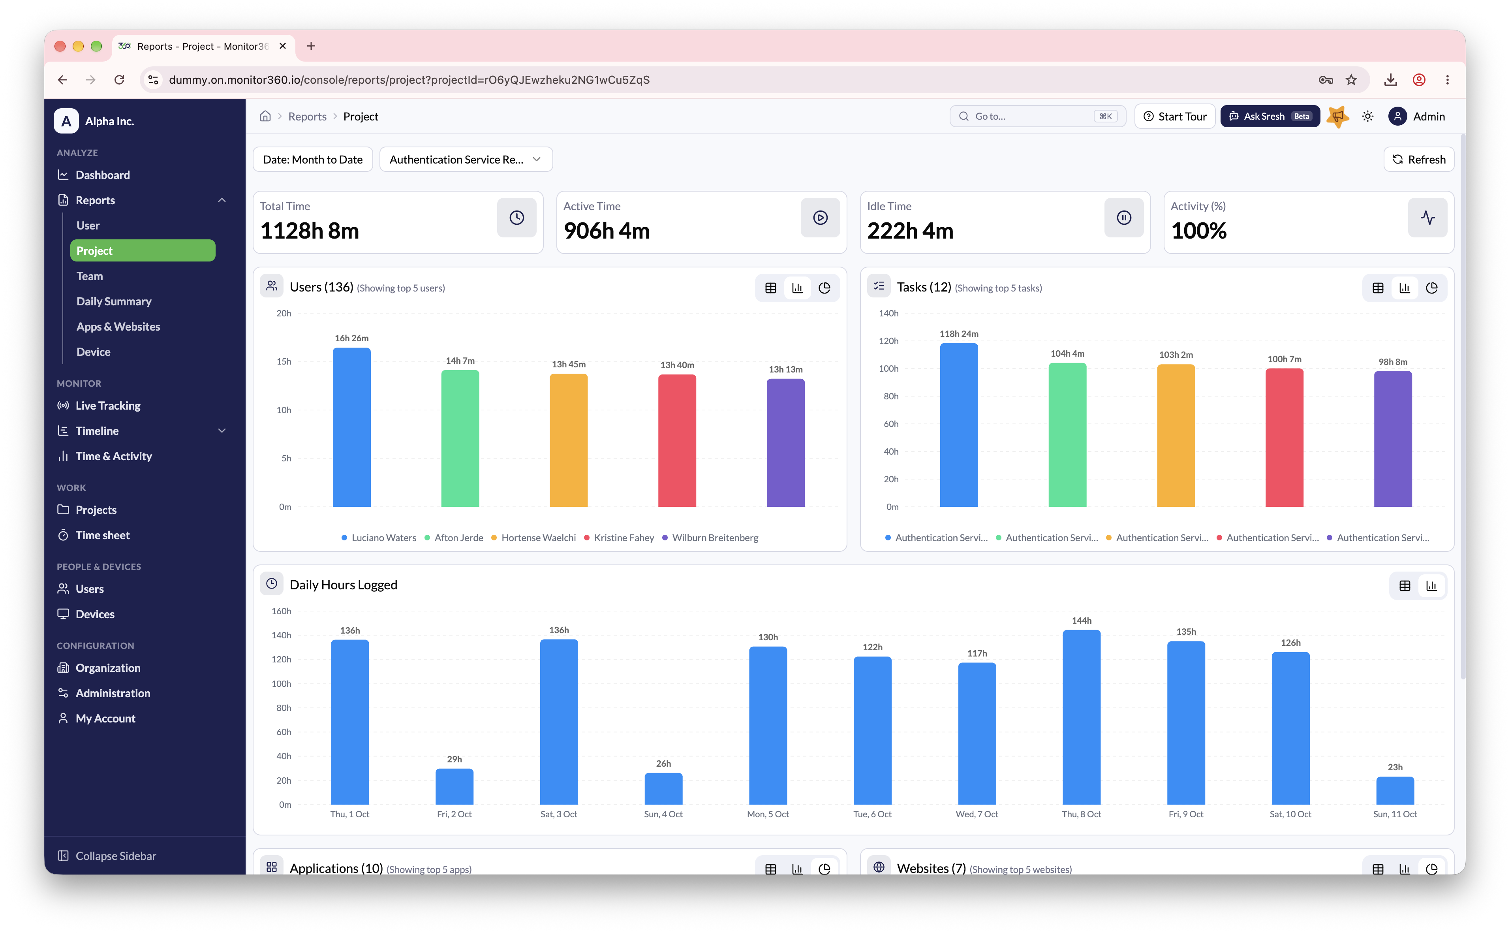Switch Tasks chart to pie view
Viewport: 1510px width, 933px height.
coord(1431,288)
